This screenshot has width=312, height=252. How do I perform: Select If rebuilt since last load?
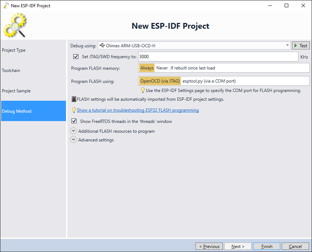(x=193, y=68)
